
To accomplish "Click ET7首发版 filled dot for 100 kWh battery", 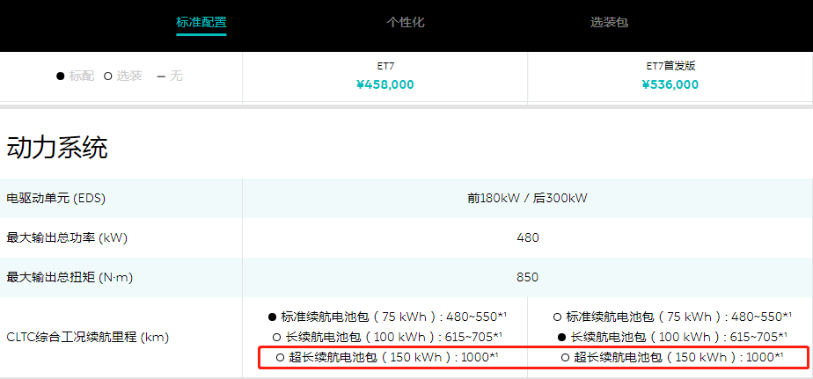I will (561, 337).
